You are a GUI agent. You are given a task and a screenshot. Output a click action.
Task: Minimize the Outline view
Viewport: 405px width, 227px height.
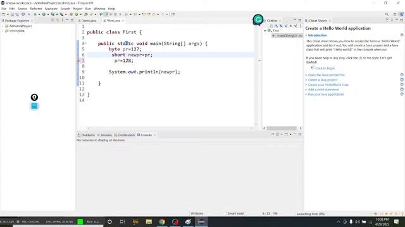tap(295, 20)
